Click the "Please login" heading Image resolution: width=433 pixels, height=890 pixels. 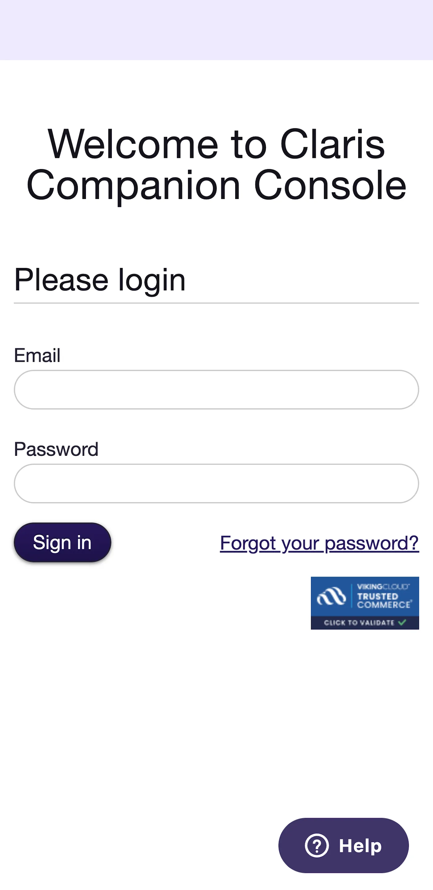[x=100, y=281]
